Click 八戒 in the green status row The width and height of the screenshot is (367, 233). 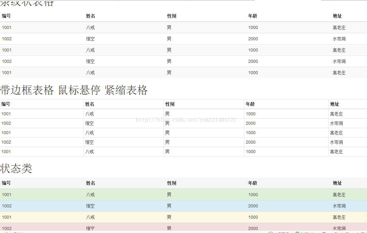pos(90,195)
